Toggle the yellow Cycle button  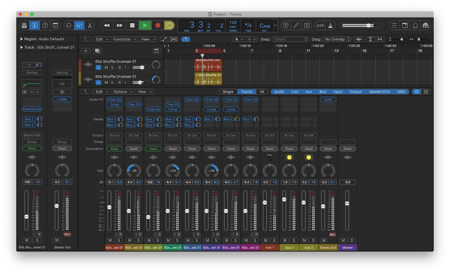pos(169,25)
